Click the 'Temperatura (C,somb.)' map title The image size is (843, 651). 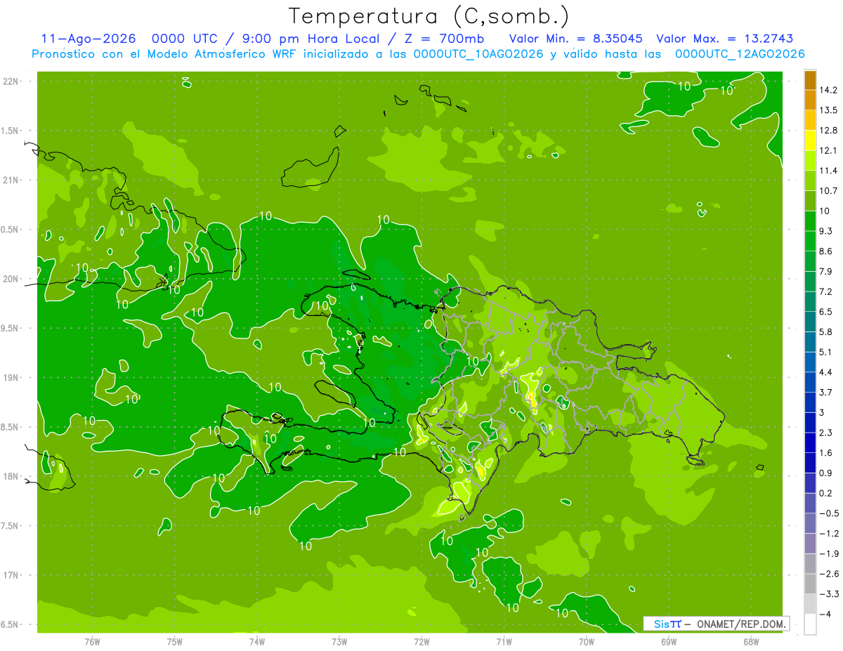click(429, 16)
